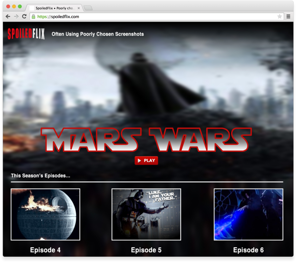The width and height of the screenshot is (296, 262).
Task: Reload the page with the refresh icon
Action: tap(24, 16)
